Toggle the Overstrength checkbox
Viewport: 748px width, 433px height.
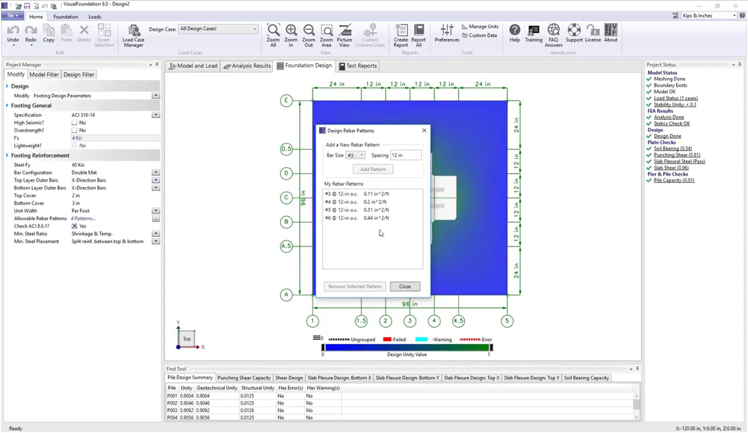[74, 130]
